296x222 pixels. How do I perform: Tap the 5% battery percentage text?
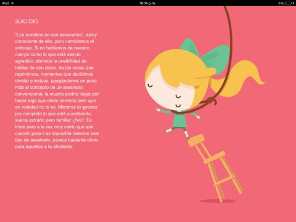(281, 3)
